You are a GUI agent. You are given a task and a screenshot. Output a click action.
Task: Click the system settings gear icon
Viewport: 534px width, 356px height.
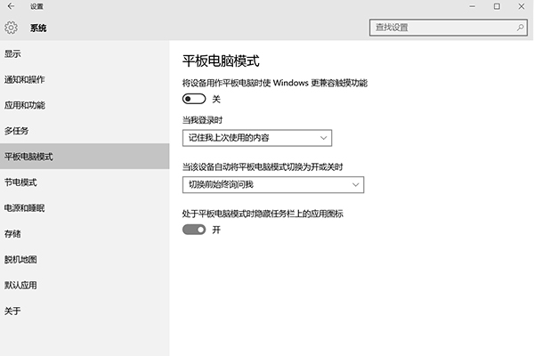pos(11,28)
